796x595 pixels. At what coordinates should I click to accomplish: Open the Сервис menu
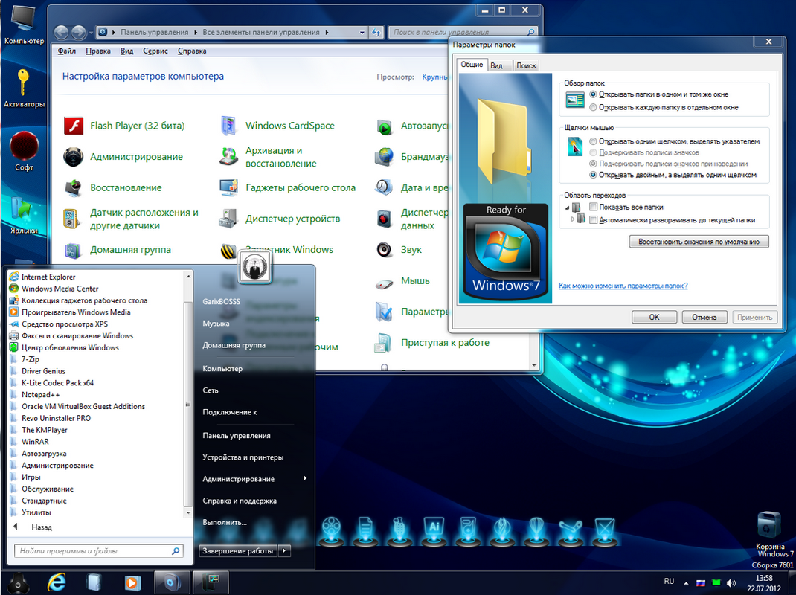pos(155,51)
